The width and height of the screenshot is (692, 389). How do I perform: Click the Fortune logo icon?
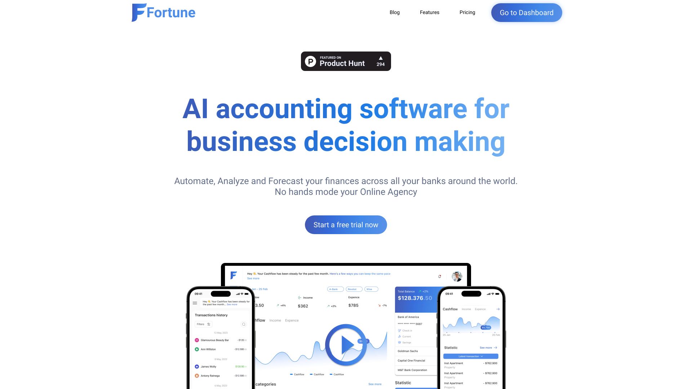click(x=136, y=12)
